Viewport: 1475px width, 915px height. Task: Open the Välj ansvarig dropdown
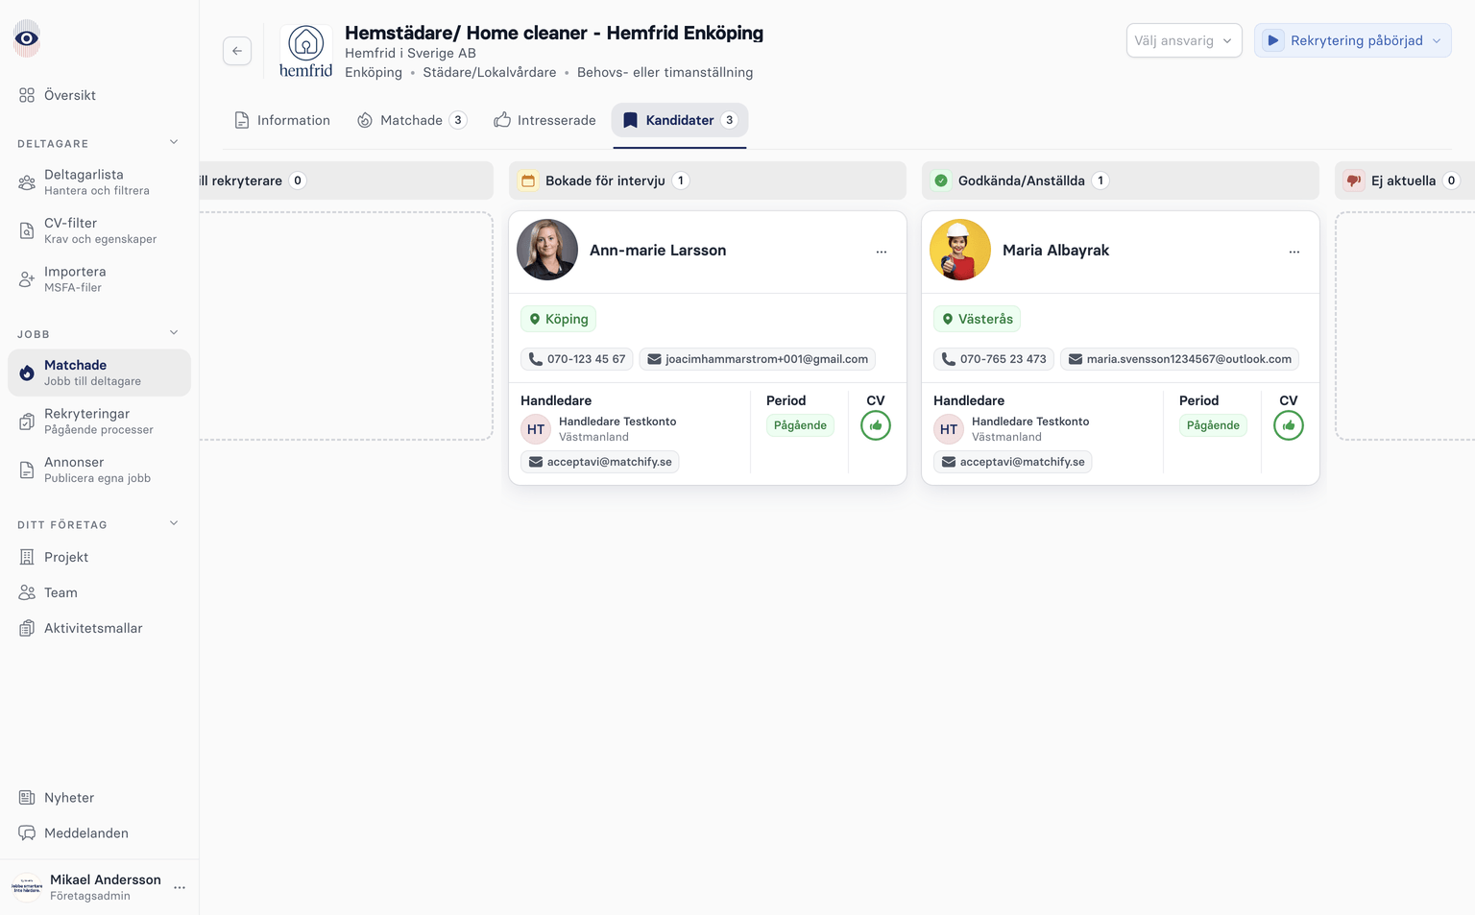(x=1184, y=40)
